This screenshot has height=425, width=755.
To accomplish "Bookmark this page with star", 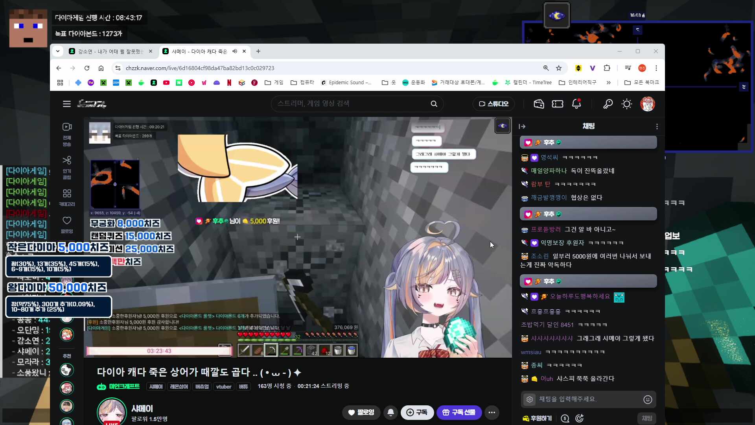I will (x=559, y=68).
